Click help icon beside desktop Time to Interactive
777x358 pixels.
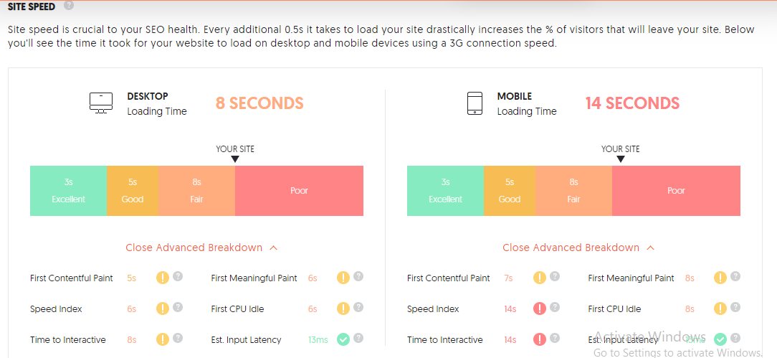point(178,338)
